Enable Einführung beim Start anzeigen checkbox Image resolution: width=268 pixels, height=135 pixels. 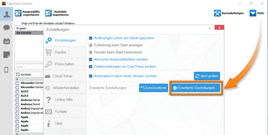[x=91, y=45]
